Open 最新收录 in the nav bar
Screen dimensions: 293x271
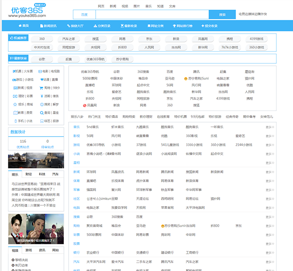pos(129,26)
